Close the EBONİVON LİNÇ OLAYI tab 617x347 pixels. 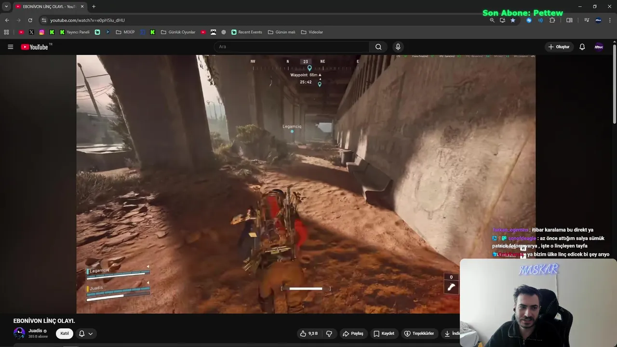click(82, 6)
